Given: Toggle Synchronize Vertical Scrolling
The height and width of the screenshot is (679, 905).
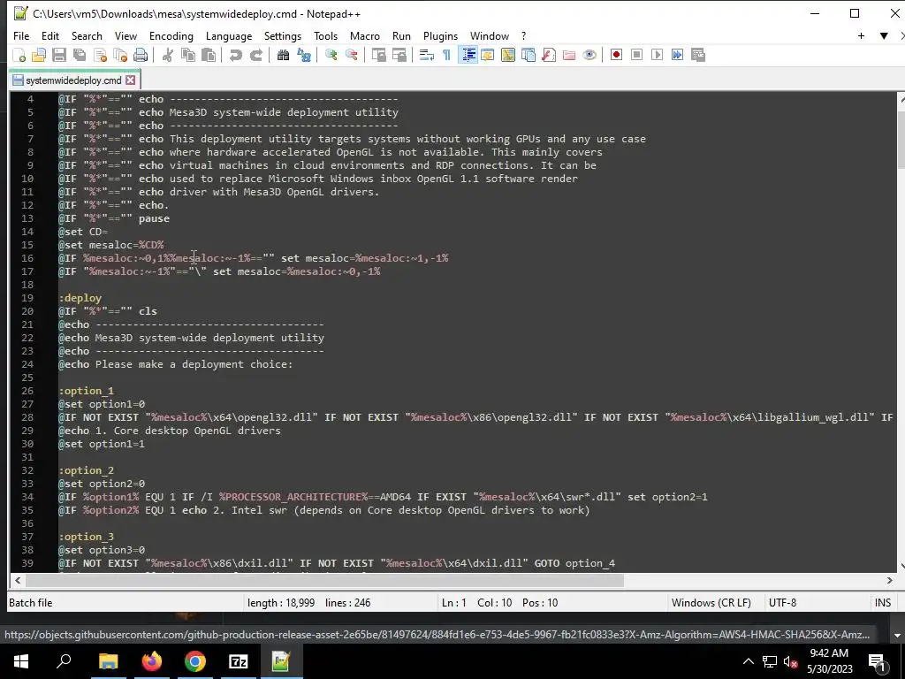Looking at the screenshot, I should pyautogui.click(x=378, y=55).
